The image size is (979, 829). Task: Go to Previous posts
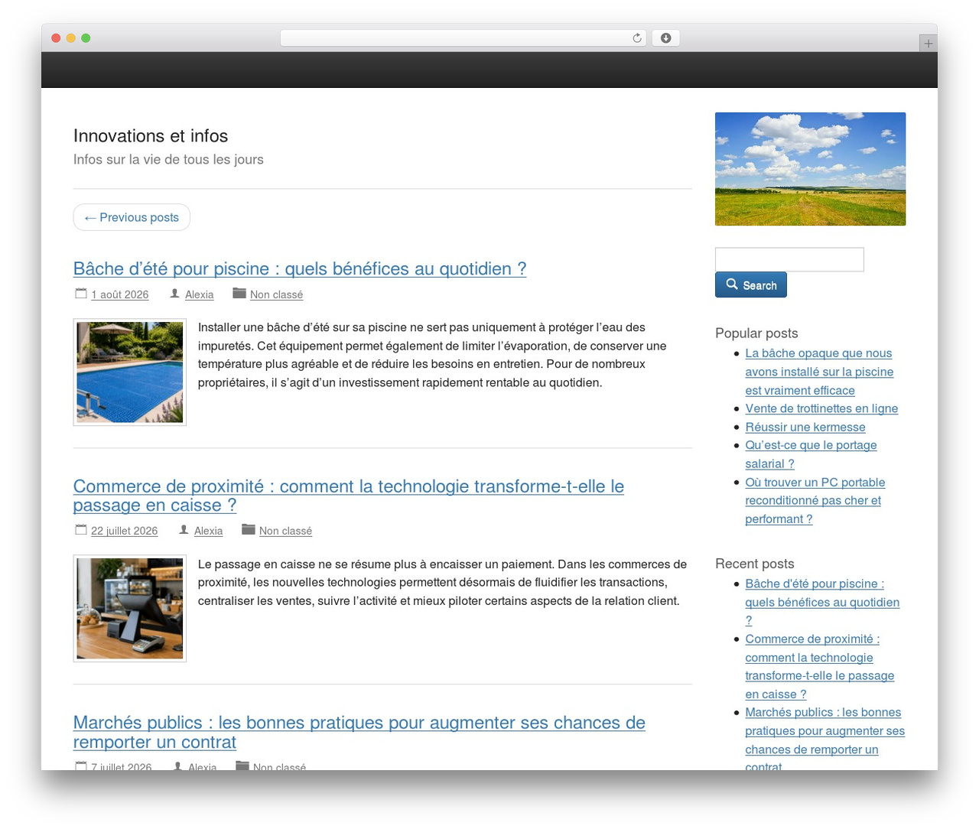click(x=132, y=217)
